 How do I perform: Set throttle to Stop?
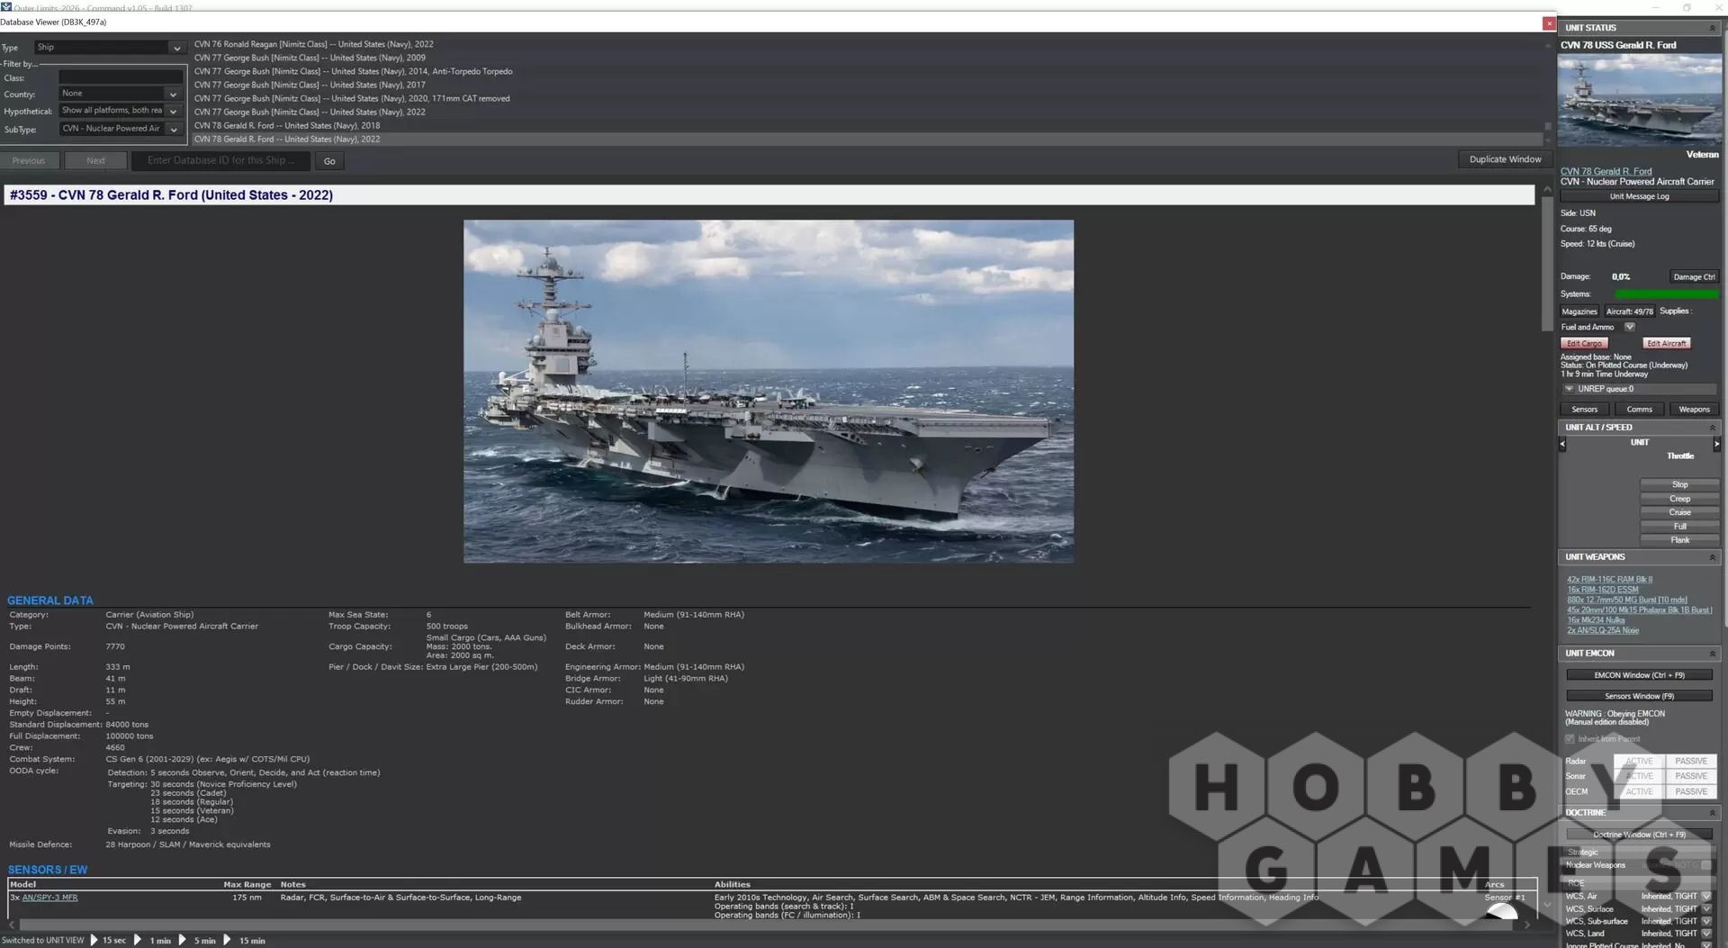point(1679,484)
